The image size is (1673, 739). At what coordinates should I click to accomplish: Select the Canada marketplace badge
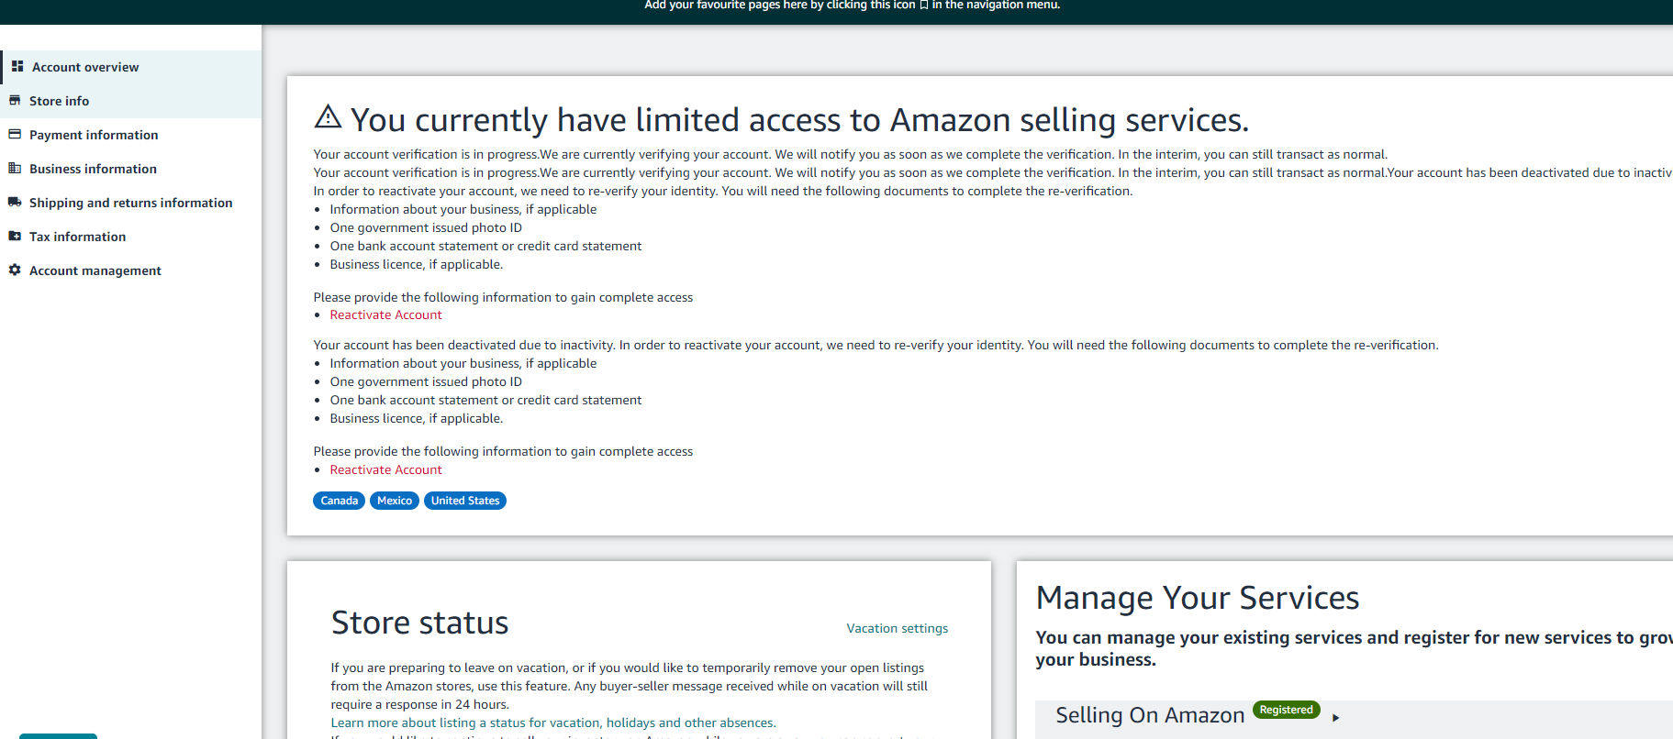(x=339, y=501)
